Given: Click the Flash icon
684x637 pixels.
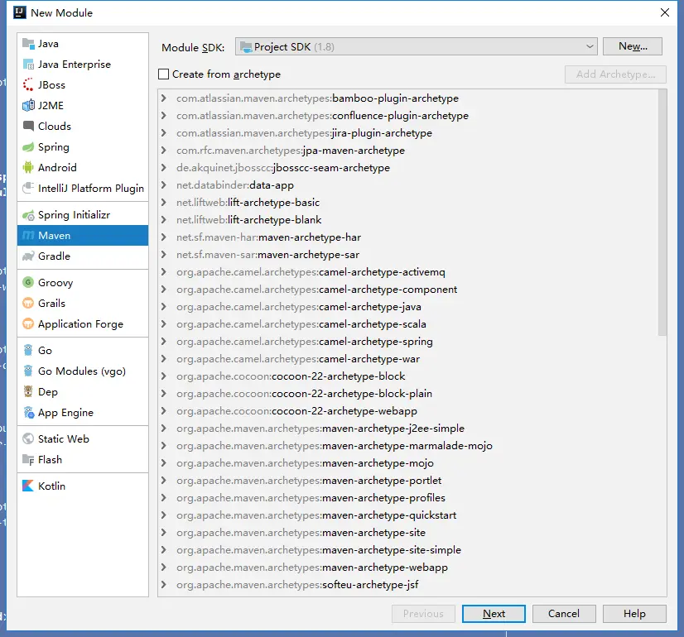Looking at the screenshot, I should coord(28,460).
